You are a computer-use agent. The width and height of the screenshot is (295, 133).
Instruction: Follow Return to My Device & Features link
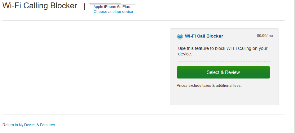(29, 125)
